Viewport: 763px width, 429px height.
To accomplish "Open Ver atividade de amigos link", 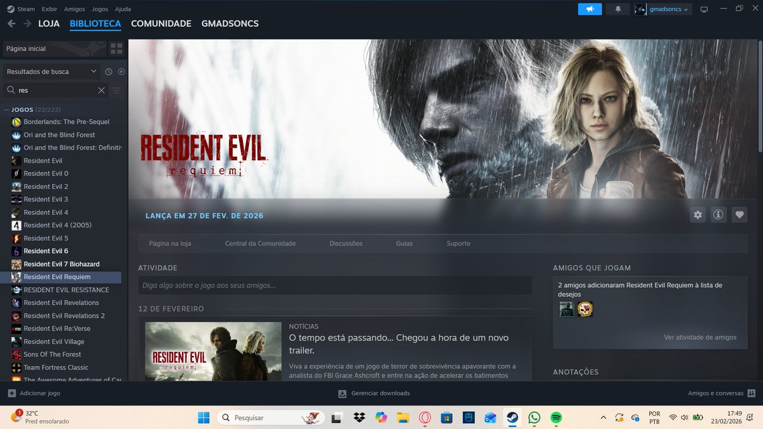I will pyautogui.click(x=700, y=337).
